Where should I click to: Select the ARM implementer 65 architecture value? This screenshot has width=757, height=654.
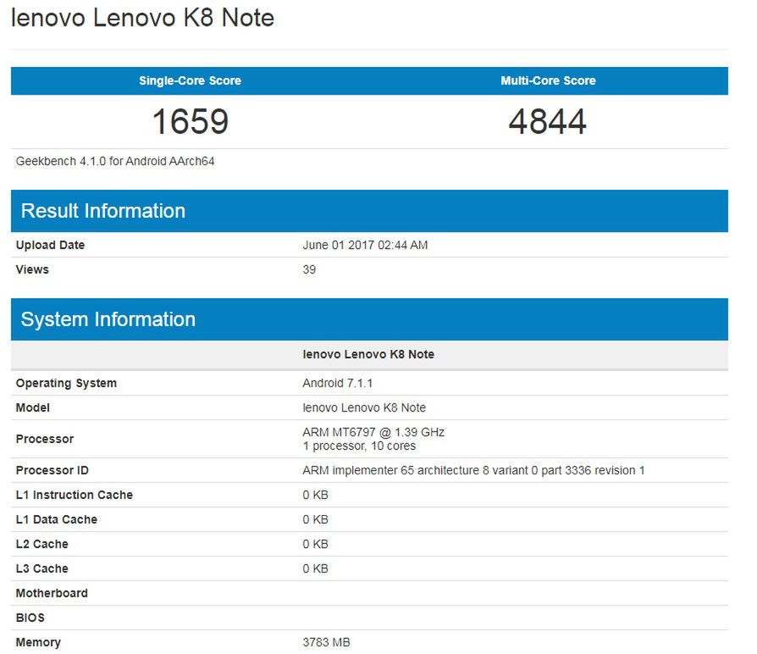(473, 471)
